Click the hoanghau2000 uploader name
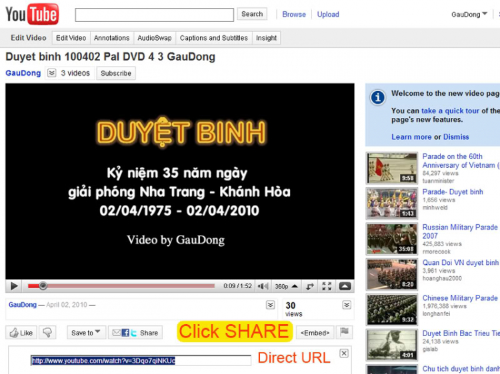 (442, 278)
